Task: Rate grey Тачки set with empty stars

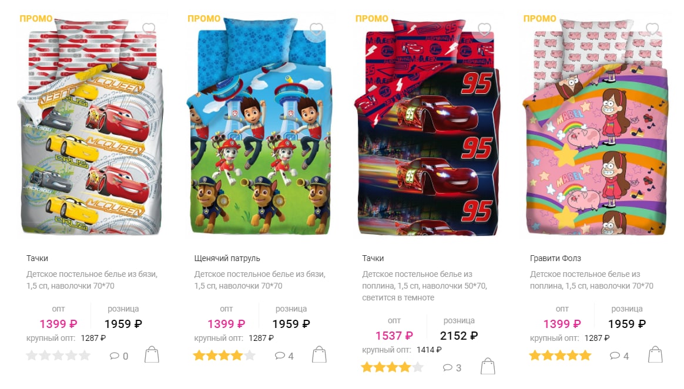Action: (58, 356)
